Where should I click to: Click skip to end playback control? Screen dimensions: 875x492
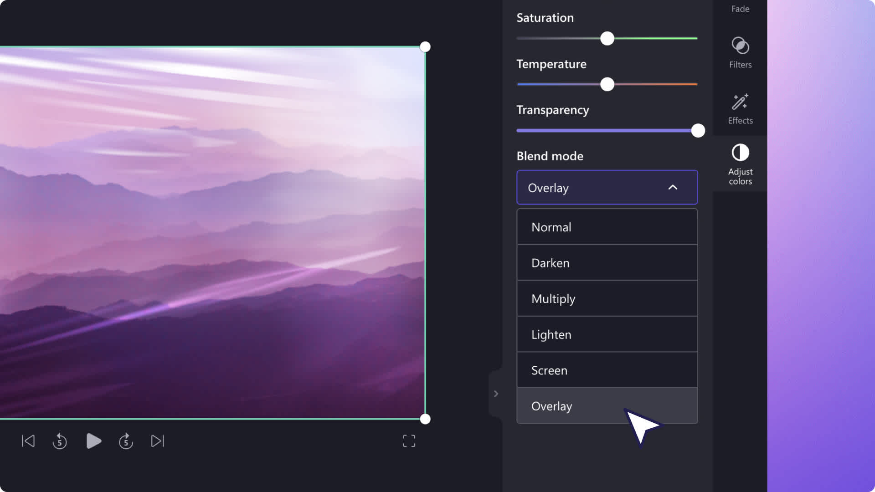[x=157, y=441]
